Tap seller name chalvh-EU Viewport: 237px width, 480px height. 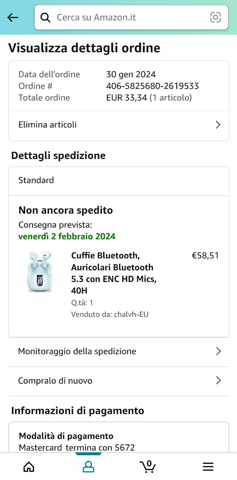point(131,314)
